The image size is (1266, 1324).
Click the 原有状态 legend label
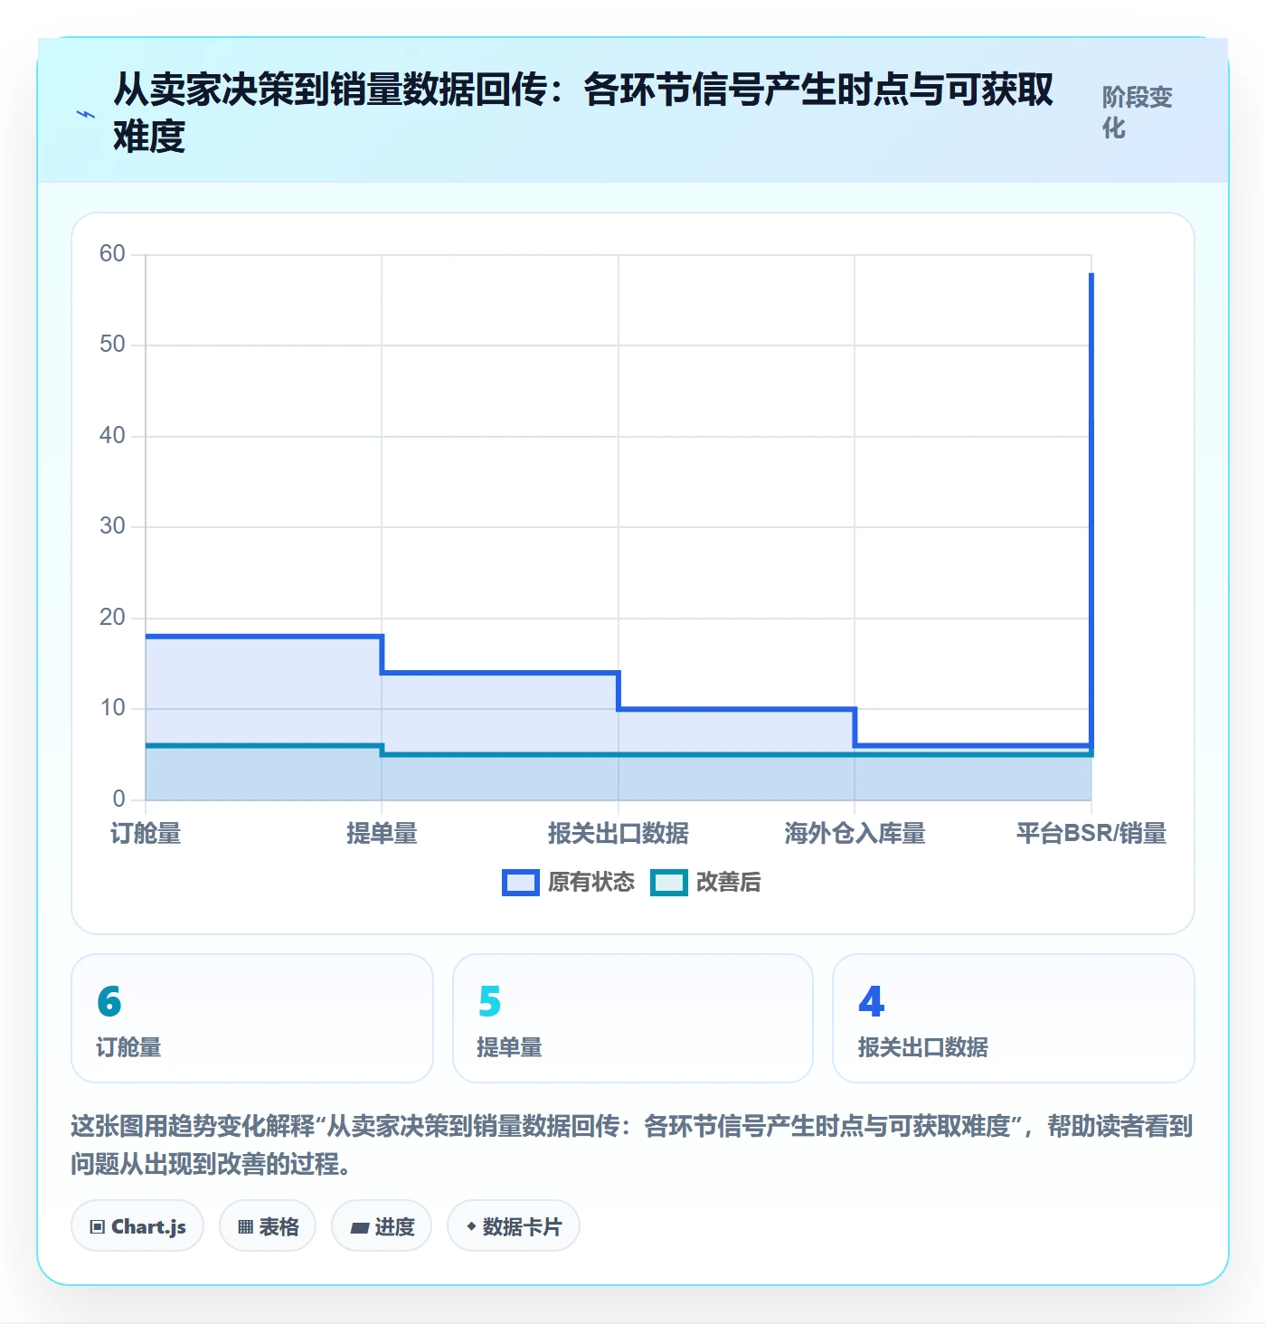591,883
